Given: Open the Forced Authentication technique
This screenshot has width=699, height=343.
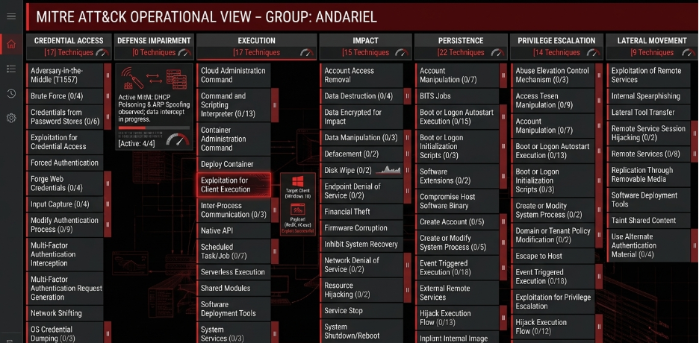Looking at the screenshot, I should point(65,163).
